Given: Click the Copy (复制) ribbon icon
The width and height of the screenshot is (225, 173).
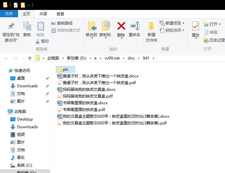Looking at the screenshot, I should [x=27, y=26].
